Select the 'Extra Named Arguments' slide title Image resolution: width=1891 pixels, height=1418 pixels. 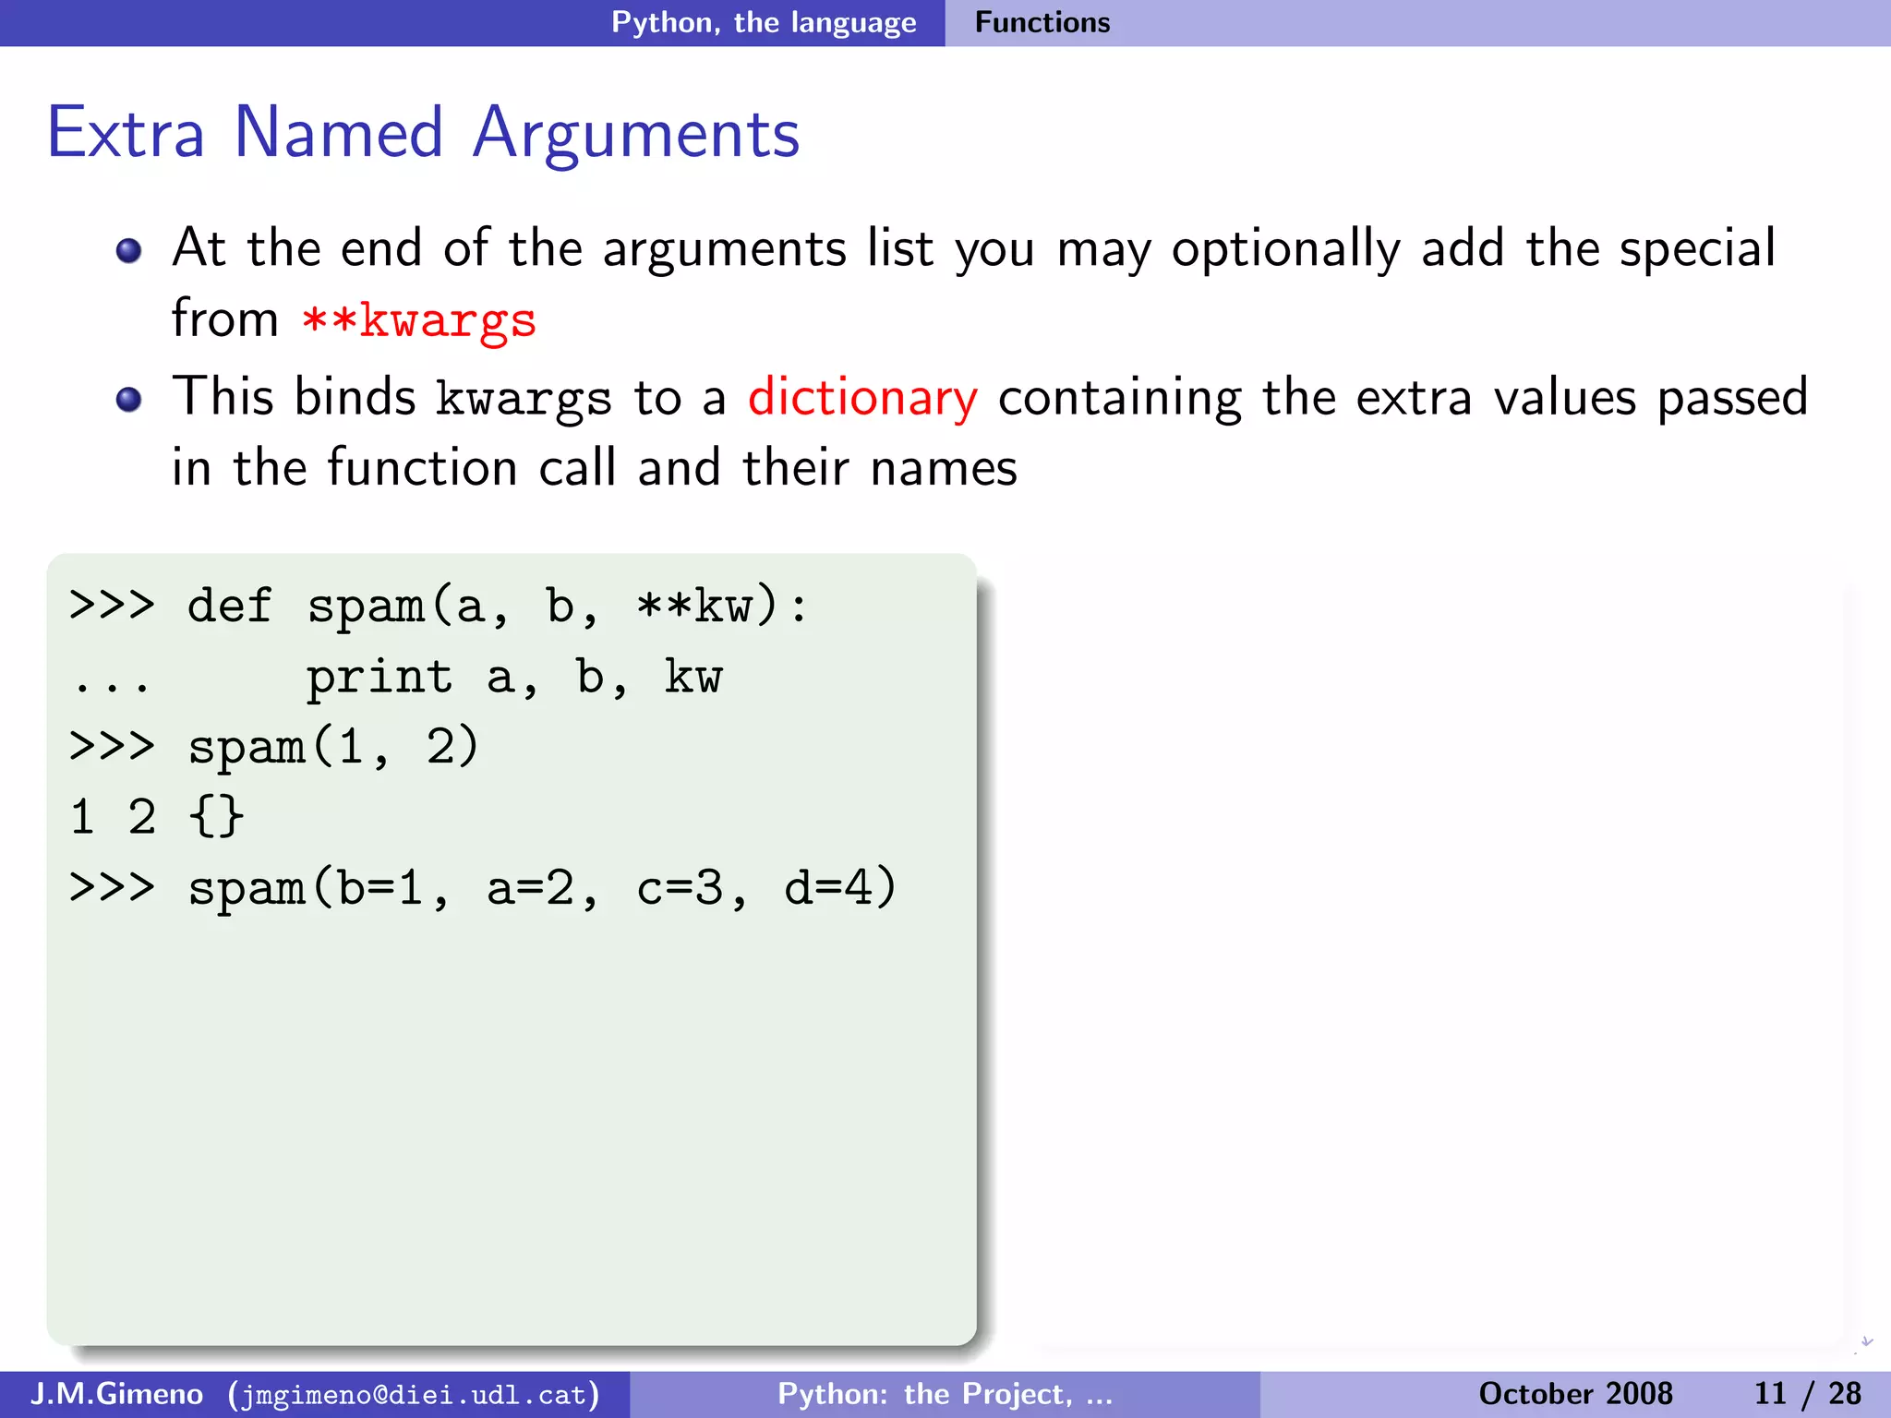(423, 133)
